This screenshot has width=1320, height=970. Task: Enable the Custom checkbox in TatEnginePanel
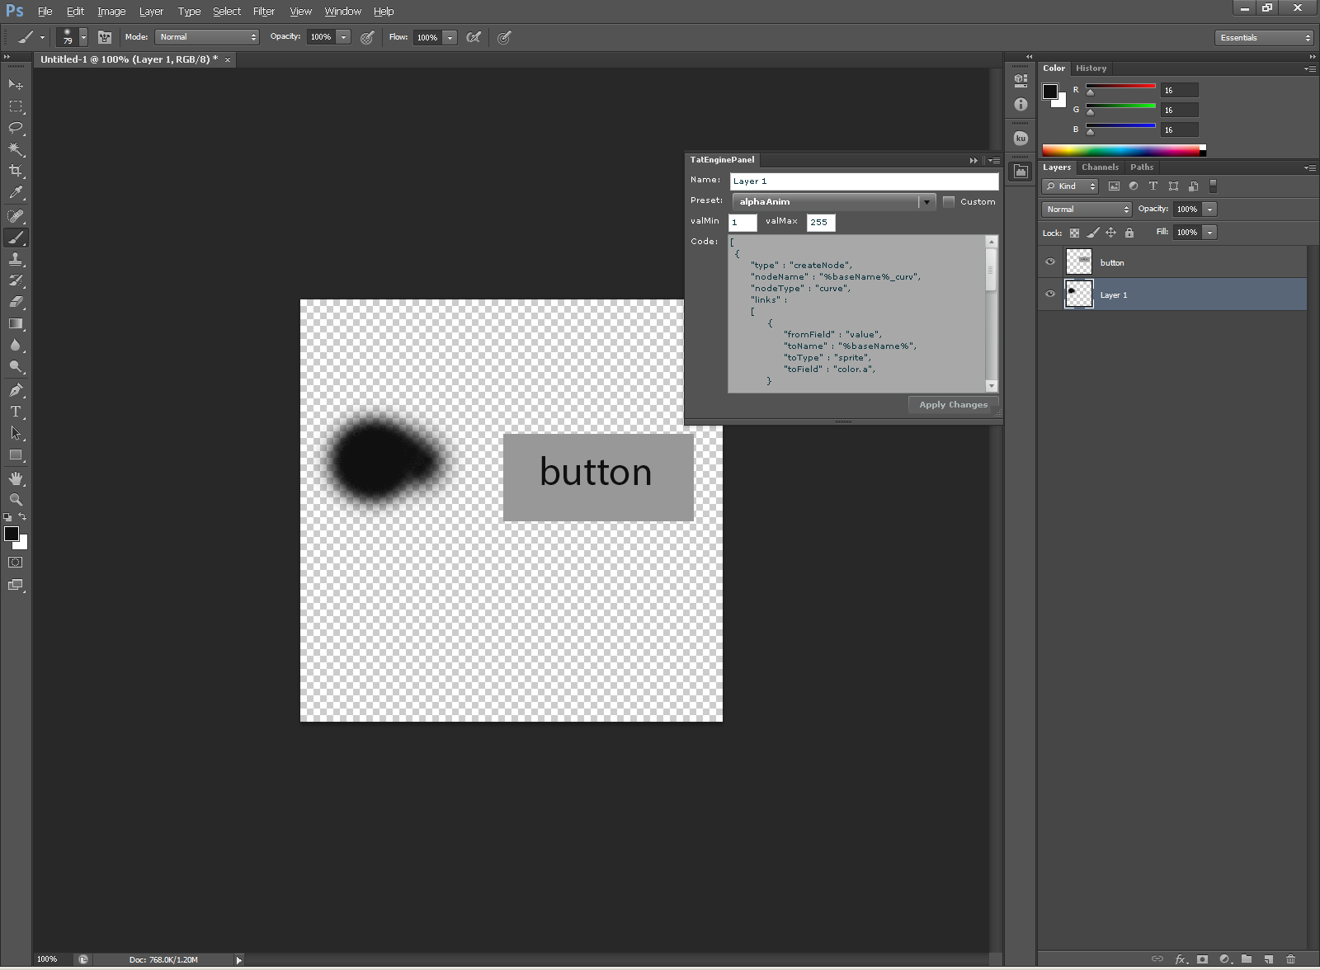[x=949, y=202]
